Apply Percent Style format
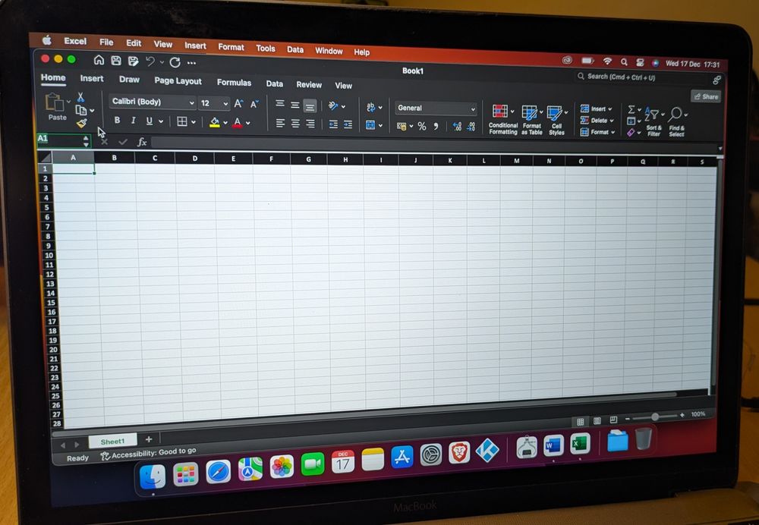The height and width of the screenshot is (525, 759). (422, 126)
